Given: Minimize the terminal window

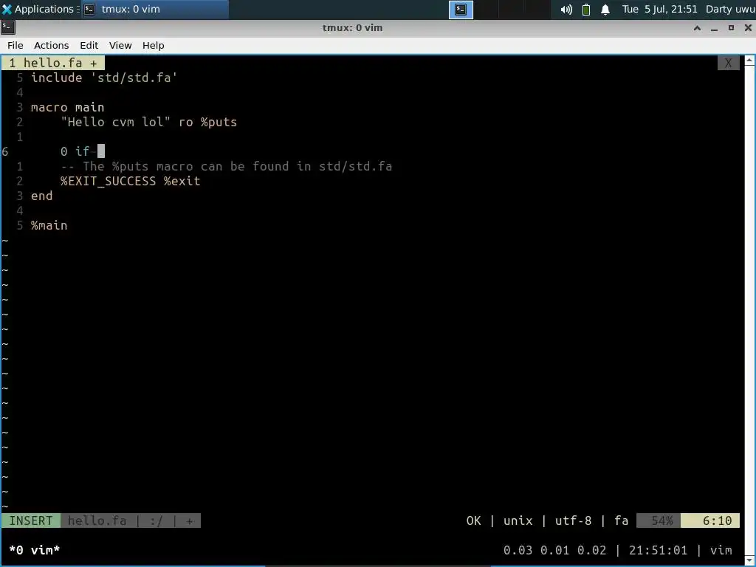Looking at the screenshot, I should click(714, 28).
